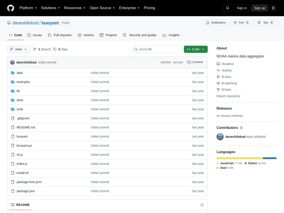
Task: Open the appearance settings icon beside Sign up
Action: pos(273,8)
